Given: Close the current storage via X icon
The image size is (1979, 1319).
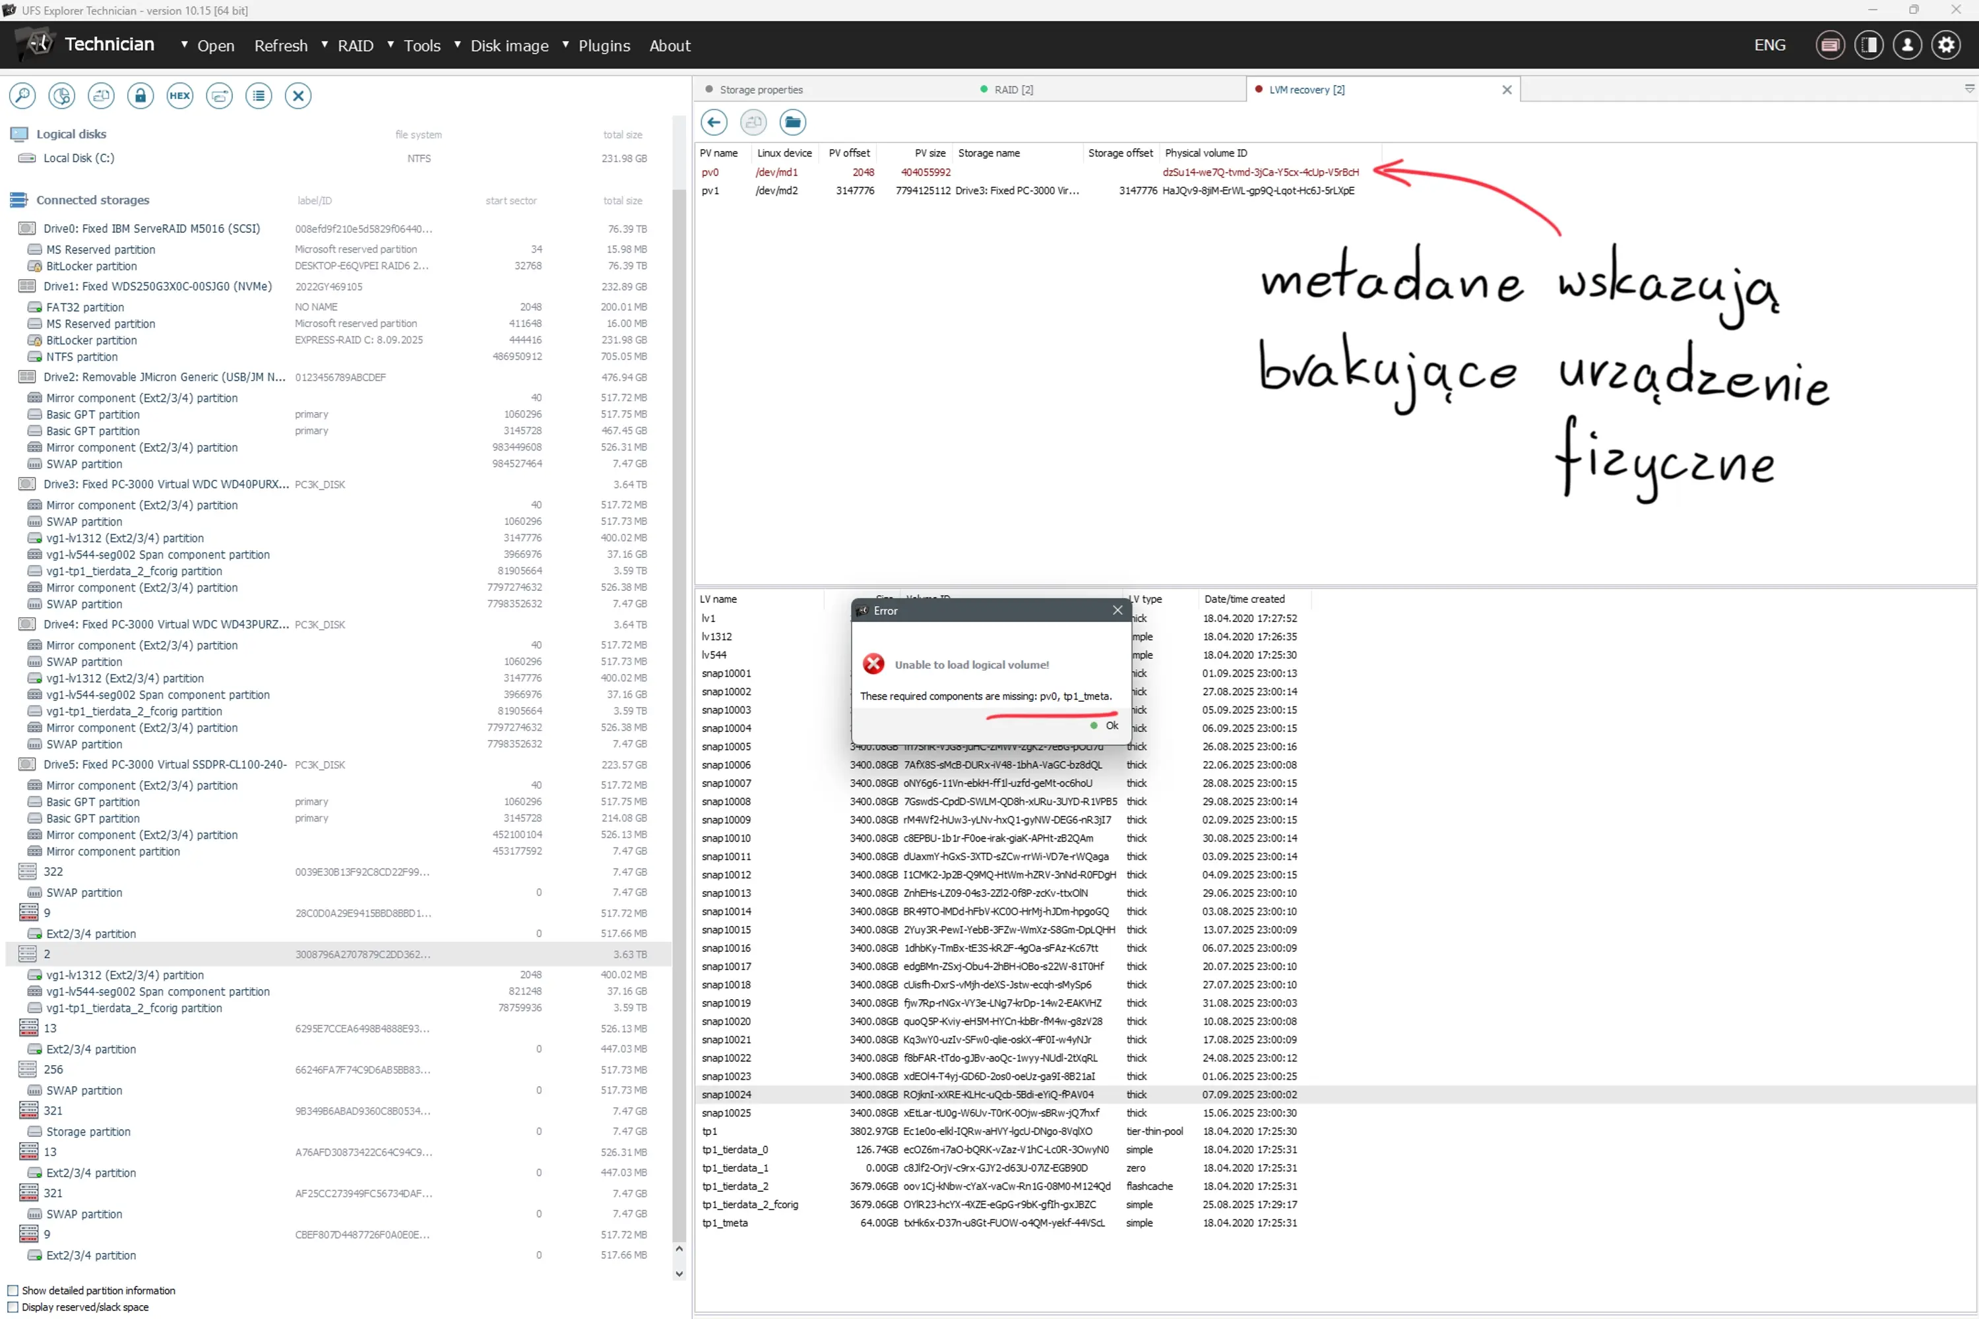Looking at the screenshot, I should (x=298, y=96).
